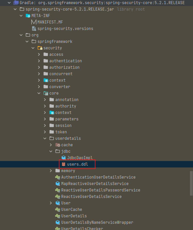Click the ReactiveUserDetailsService interface icon
This screenshot has width=193, height=230.
58,197
